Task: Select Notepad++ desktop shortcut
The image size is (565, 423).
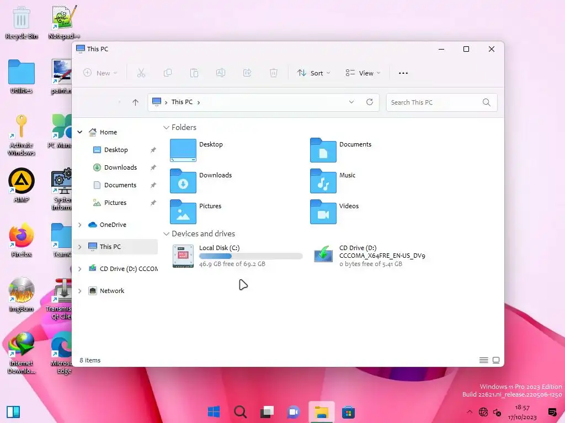Action: point(64,22)
